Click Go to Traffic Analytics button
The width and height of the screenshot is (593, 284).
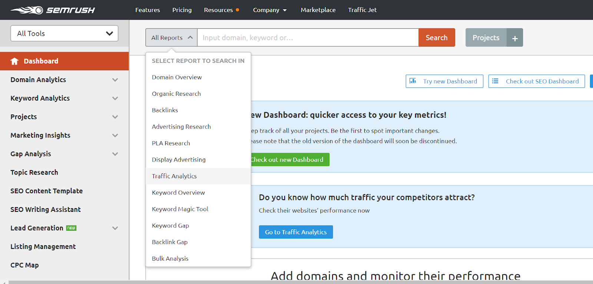(x=296, y=232)
